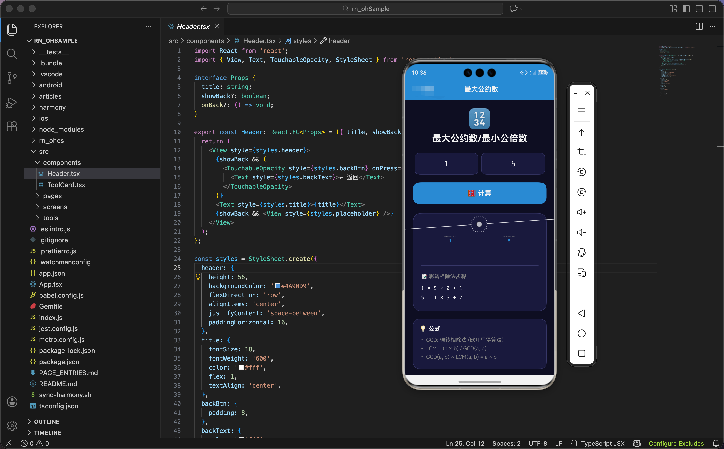This screenshot has width=724, height=449.
Task: Toggle the primary side bar layout
Action: (x=686, y=9)
